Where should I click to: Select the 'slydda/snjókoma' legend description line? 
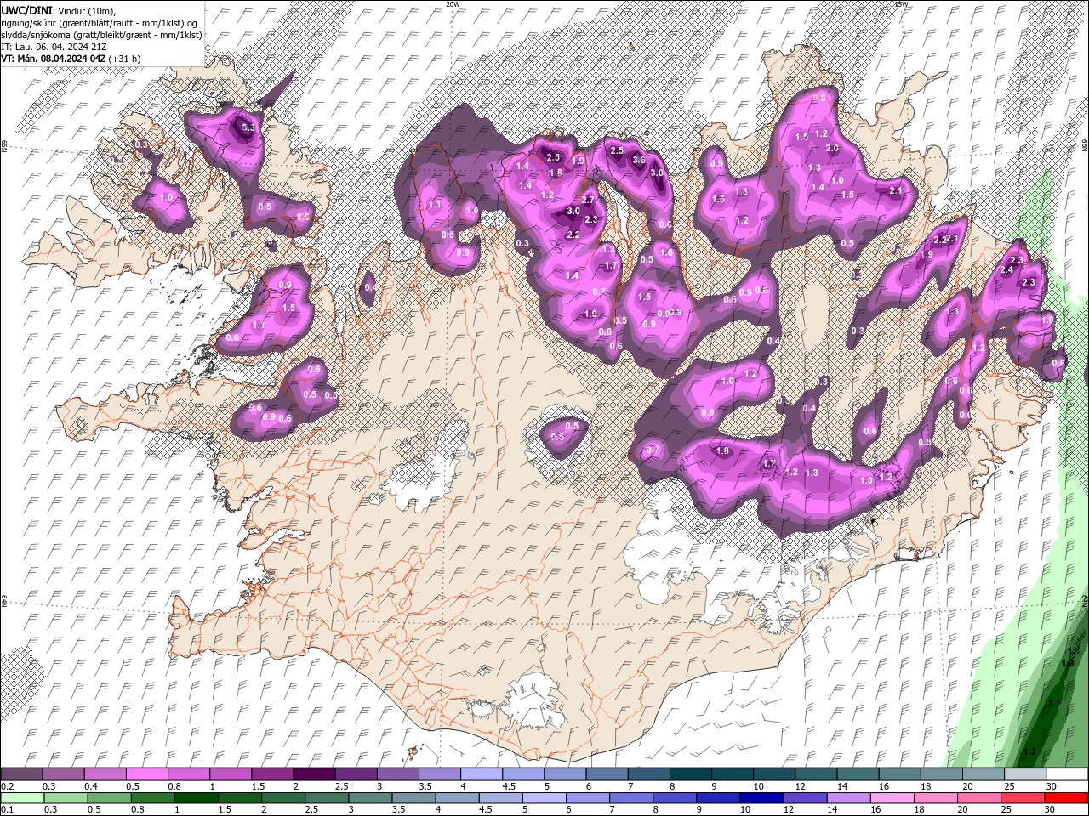[x=100, y=34]
